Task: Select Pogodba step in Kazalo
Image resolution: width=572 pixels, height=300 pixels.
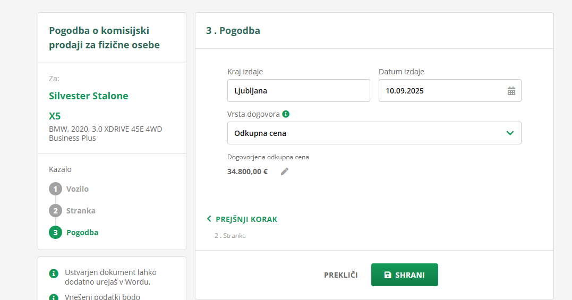Action: point(82,233)
